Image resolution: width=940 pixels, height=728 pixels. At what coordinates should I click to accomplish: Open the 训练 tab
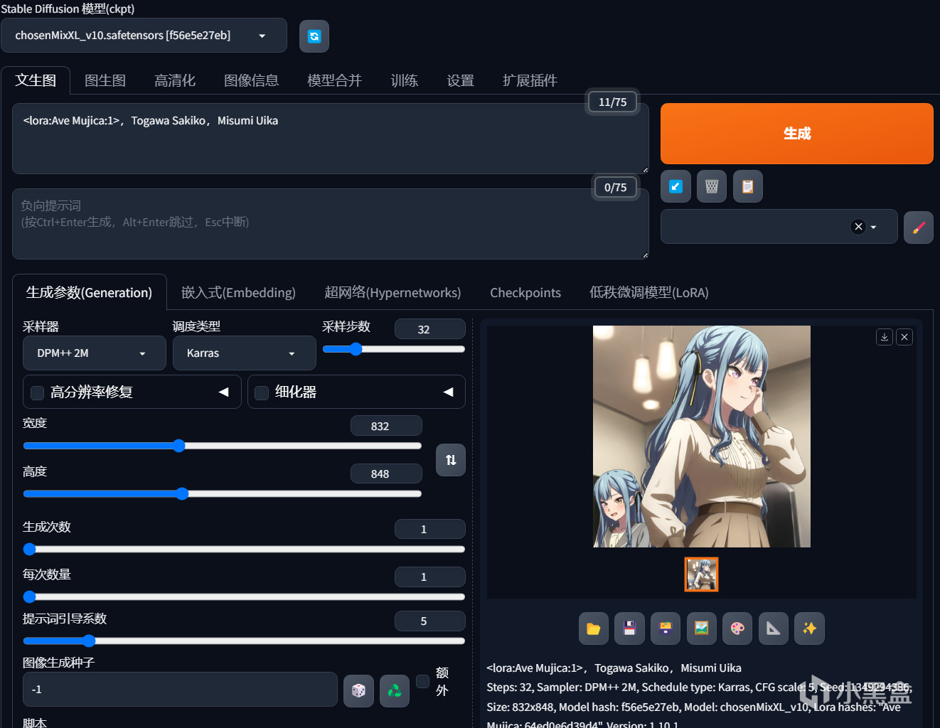(x=405, y=80)
